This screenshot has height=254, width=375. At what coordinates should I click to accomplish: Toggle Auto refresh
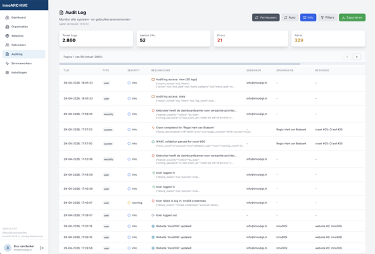point(289,17)
